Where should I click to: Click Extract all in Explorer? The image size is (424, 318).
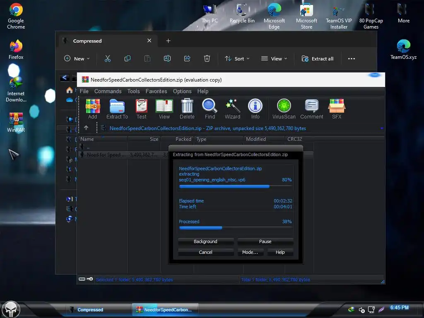[x=318, y=59]
